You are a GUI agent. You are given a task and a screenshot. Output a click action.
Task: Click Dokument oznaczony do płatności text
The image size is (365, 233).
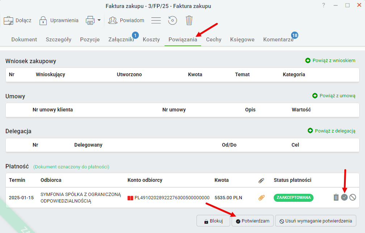(71, 167)
